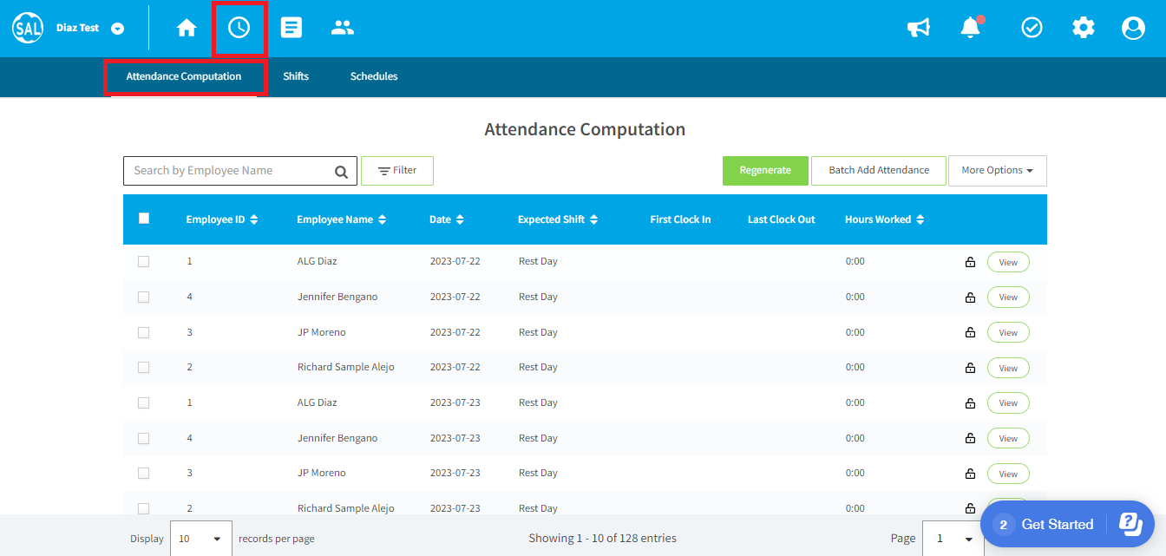The height and width of the screenshot is (556, 1166).
Task: Click the Batch Add Attendance button
Action: click(879, 171)
